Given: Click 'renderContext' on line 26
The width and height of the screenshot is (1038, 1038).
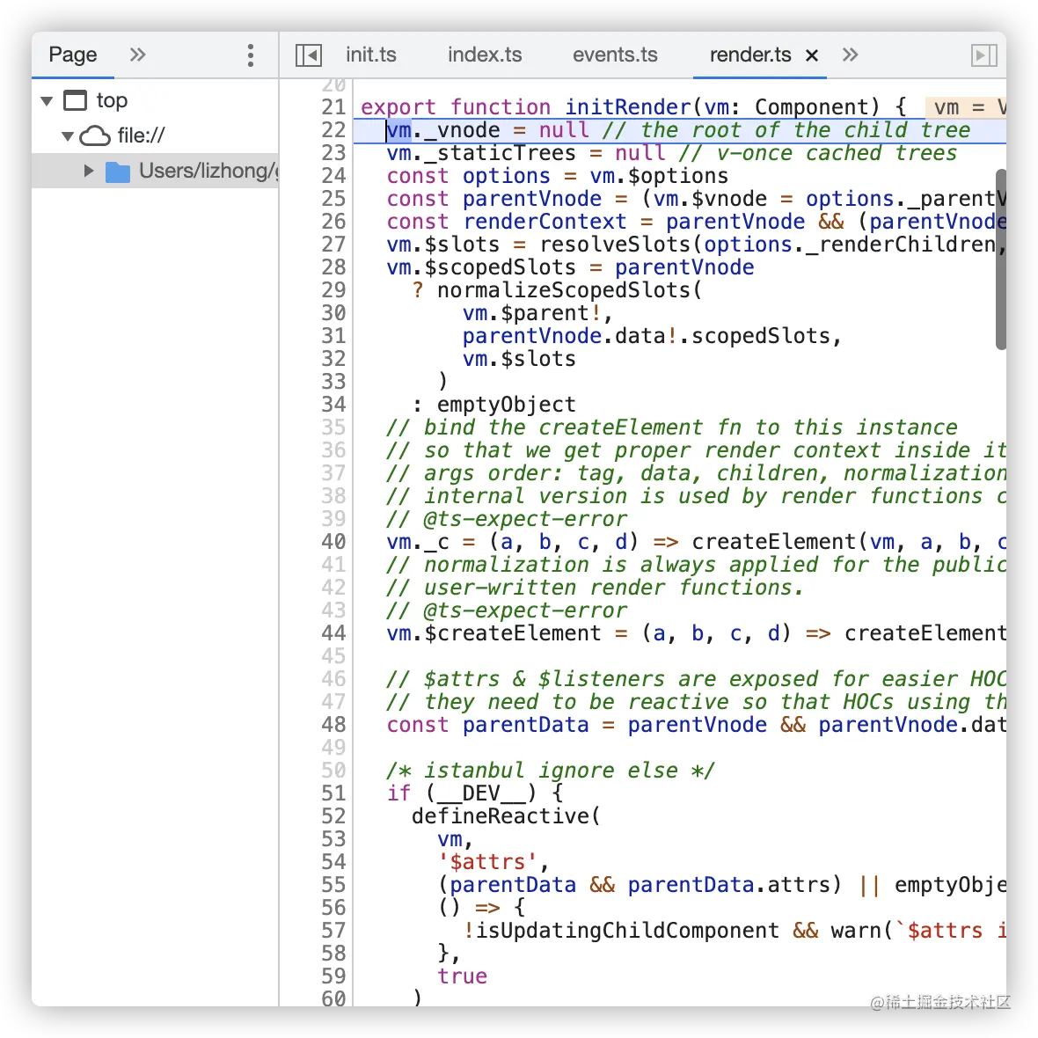Looking at the screenshot, I should pos(545,221).
